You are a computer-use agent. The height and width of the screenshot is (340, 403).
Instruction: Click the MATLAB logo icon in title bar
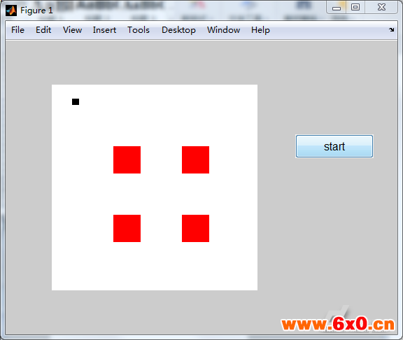[11, 10]
